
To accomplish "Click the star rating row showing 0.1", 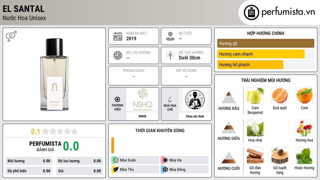I will [x=54, y=132].
